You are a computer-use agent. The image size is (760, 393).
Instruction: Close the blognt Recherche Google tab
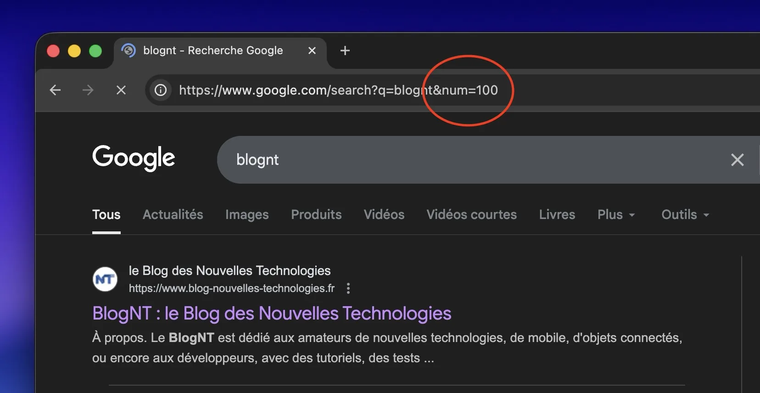click(x=312, y=51)
